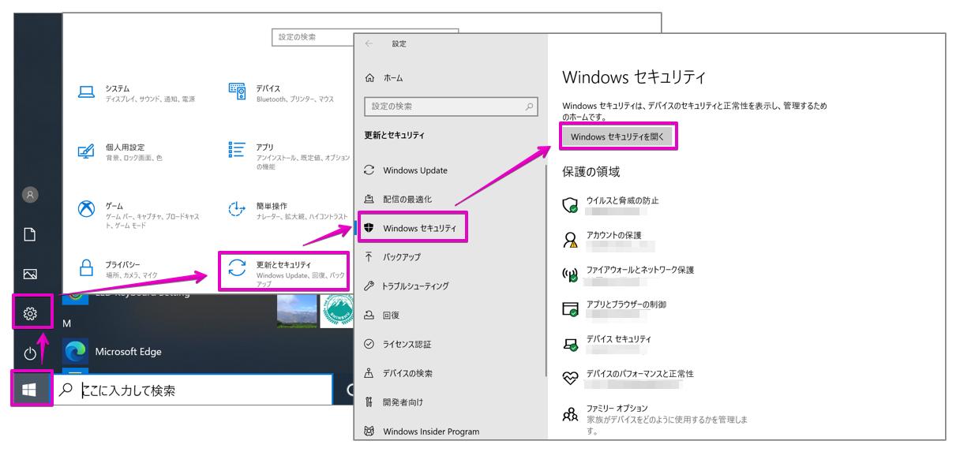Click the M letter header in app list
The height and width of the screenshot is (452, 960).
point(67,323)
